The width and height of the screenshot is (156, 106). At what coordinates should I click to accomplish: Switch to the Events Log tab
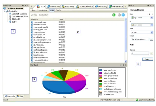click(x=53, y=6)
